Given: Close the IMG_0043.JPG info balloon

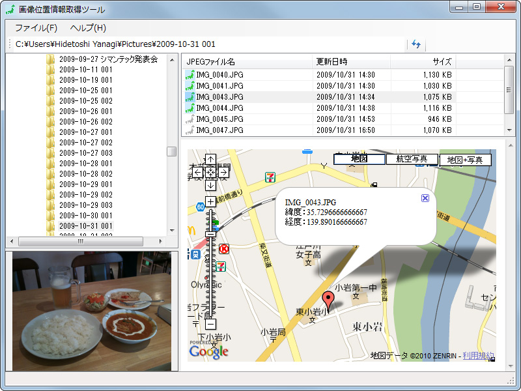Looking at the screenshot, I should click(x=425, y=197).
